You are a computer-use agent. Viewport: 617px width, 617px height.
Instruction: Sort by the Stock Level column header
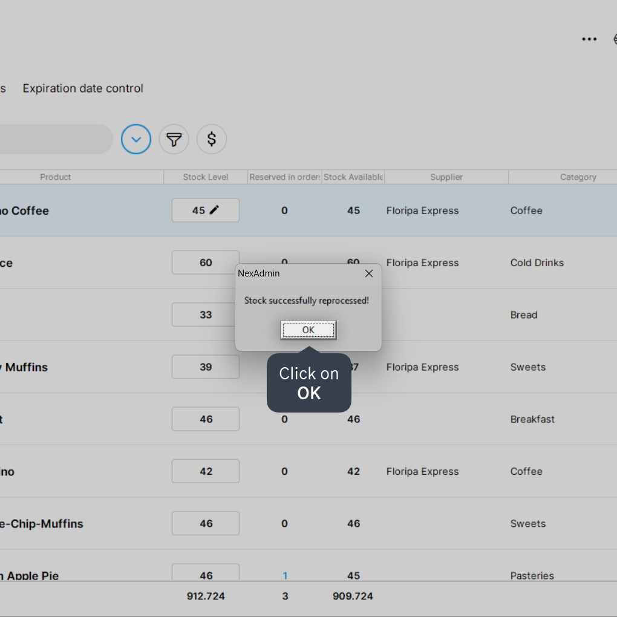[206, 177]
